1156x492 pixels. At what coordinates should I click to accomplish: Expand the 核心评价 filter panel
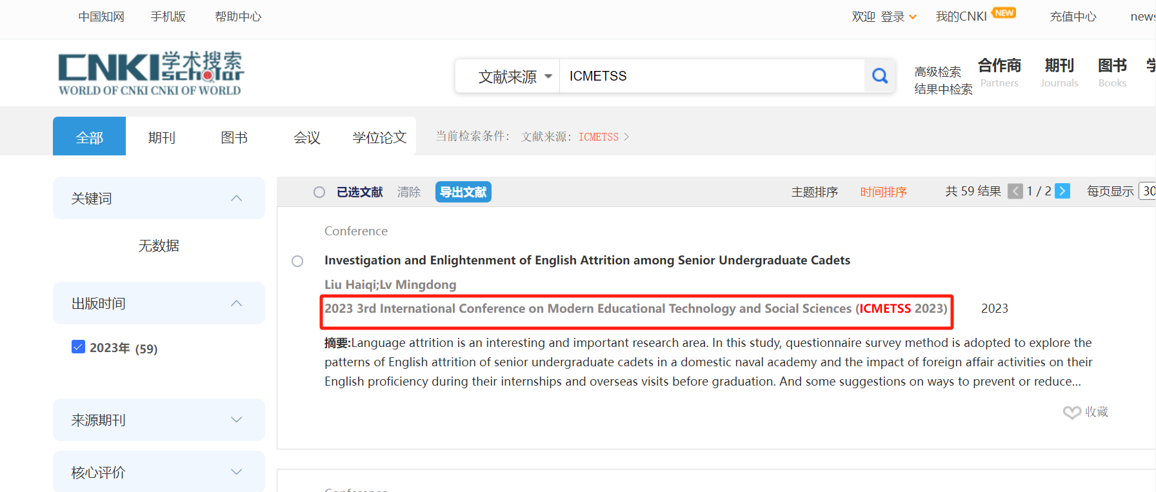click(237, 472)
